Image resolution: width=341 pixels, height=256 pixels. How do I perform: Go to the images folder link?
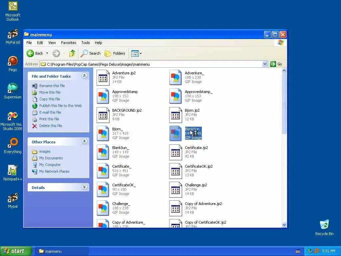pyautogui.click(x=45, y=152)
